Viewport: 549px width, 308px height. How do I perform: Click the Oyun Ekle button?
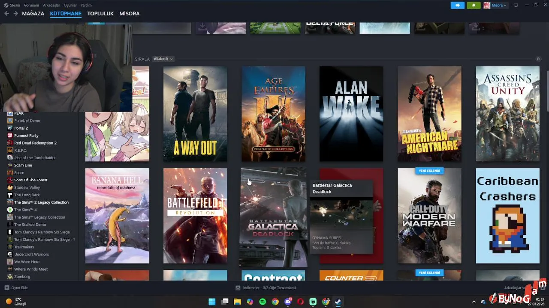tap(16, 288)
